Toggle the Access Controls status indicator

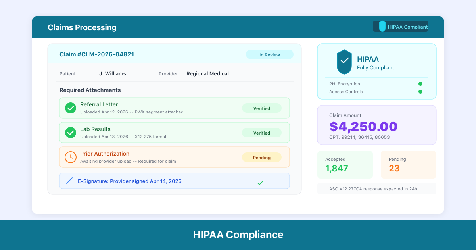point(420,92)
